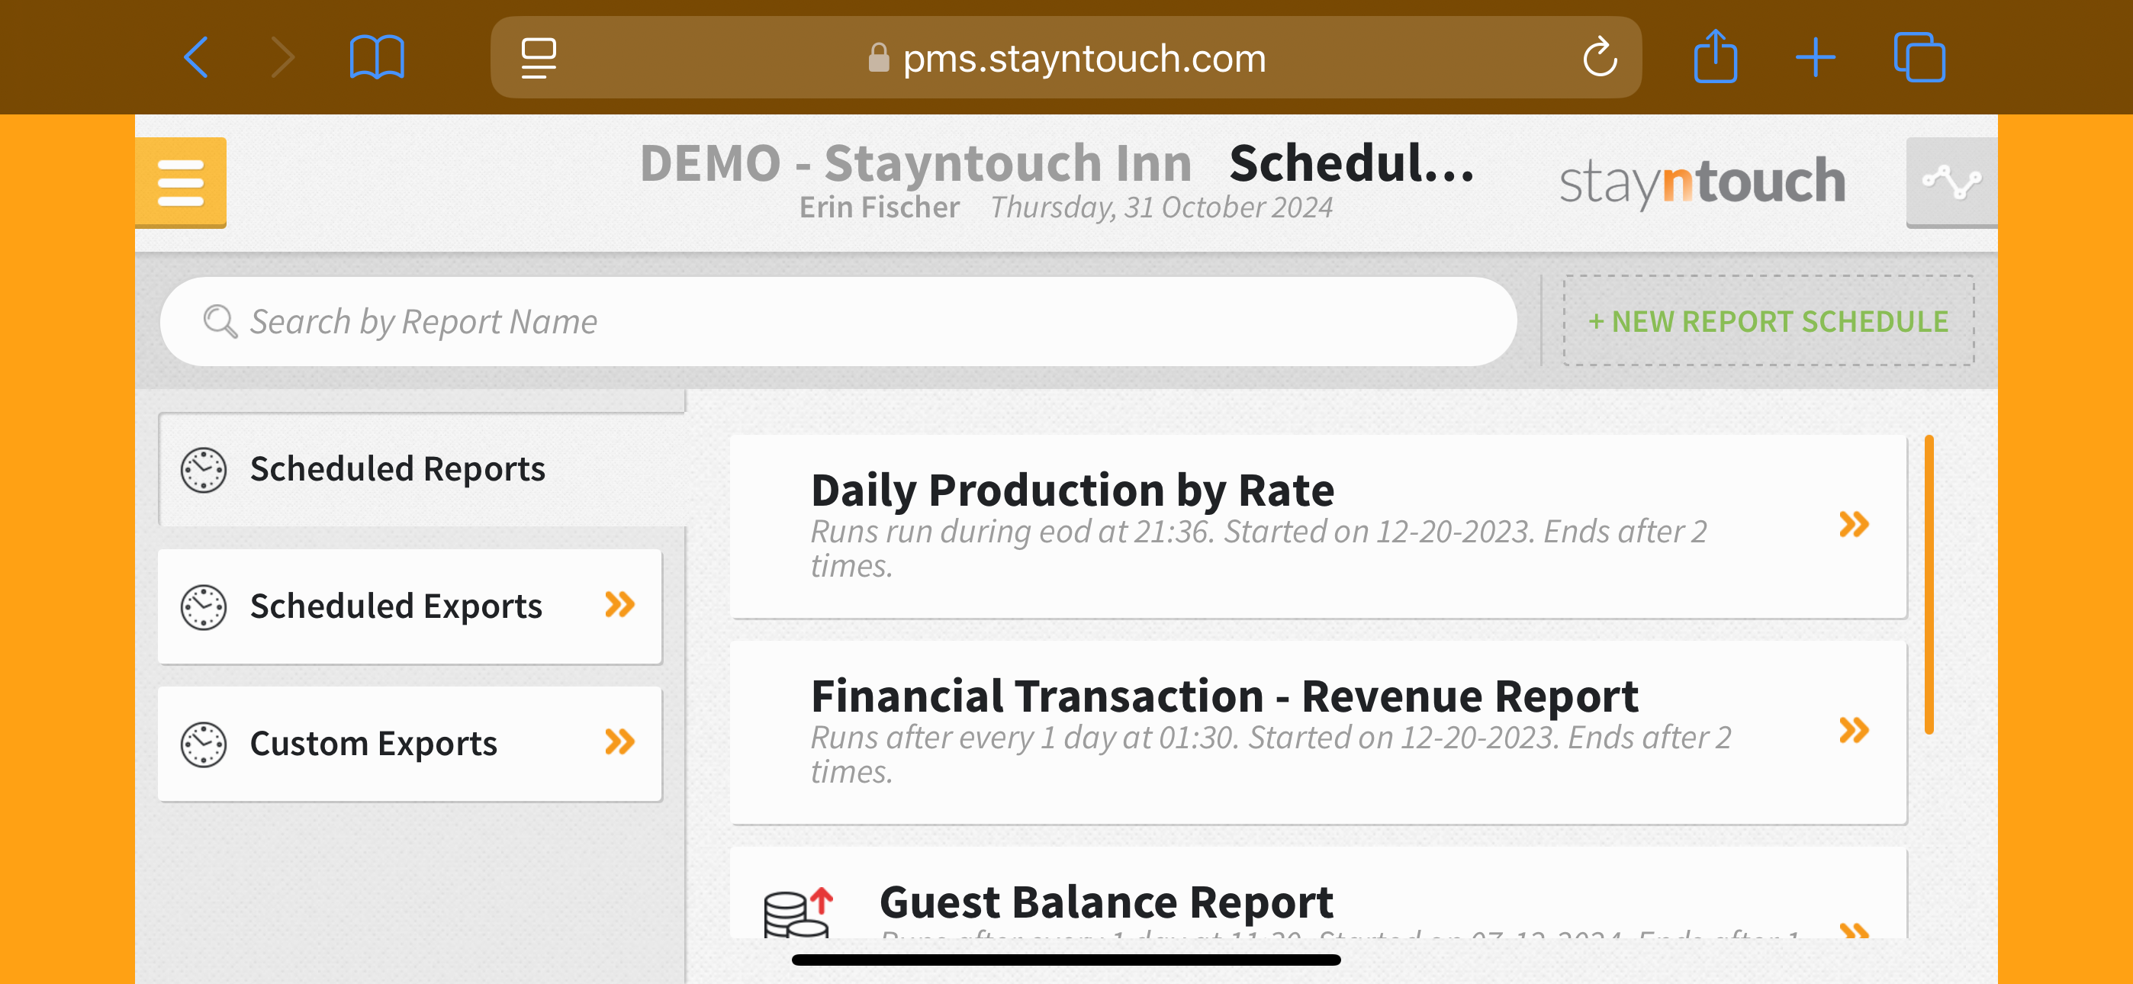Open Safari bookmarks book icon
This screenshot has height=984, width=2133.
(377, 58)
